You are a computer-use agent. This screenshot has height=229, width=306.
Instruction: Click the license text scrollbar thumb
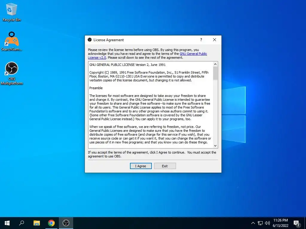coord(215,73)
